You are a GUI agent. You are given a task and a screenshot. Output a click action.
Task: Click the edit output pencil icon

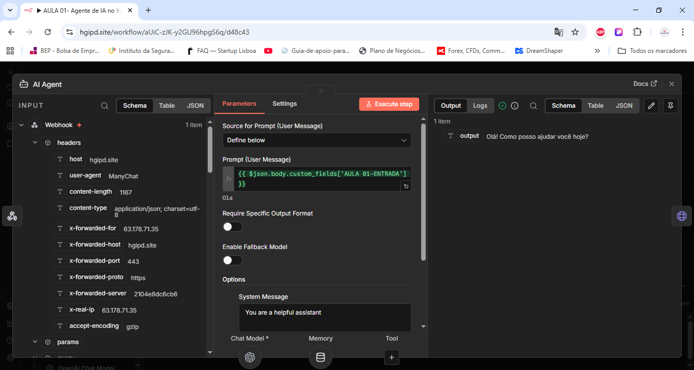tap(651, 106)
